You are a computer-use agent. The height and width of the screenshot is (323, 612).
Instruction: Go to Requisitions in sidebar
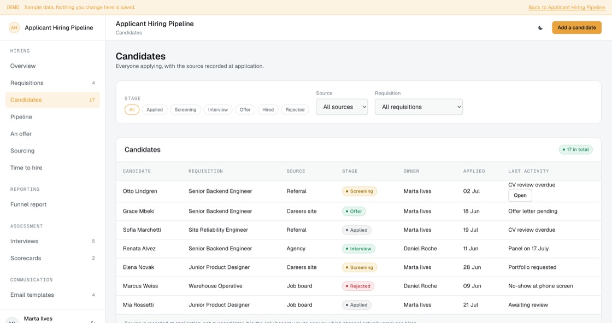click(x=52, y=83)
